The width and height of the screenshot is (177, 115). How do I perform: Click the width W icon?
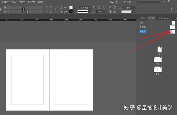point(5,8)
